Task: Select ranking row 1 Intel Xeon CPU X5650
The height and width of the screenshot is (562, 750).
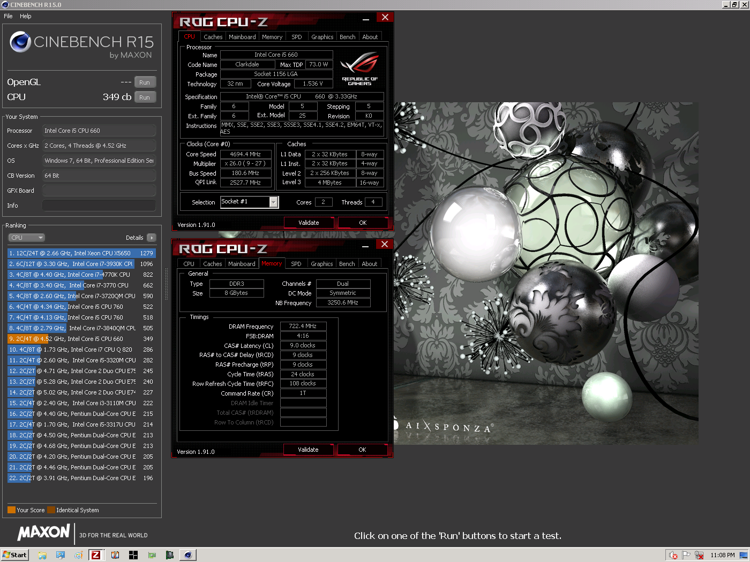Action: coord(81,253)
